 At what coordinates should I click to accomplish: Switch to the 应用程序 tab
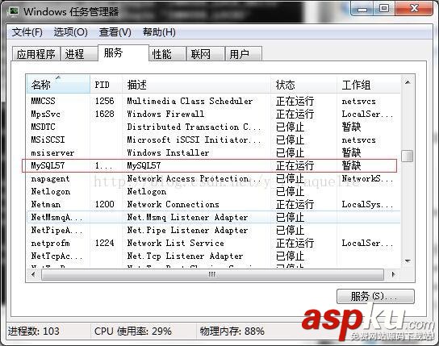tap(36, 54)
